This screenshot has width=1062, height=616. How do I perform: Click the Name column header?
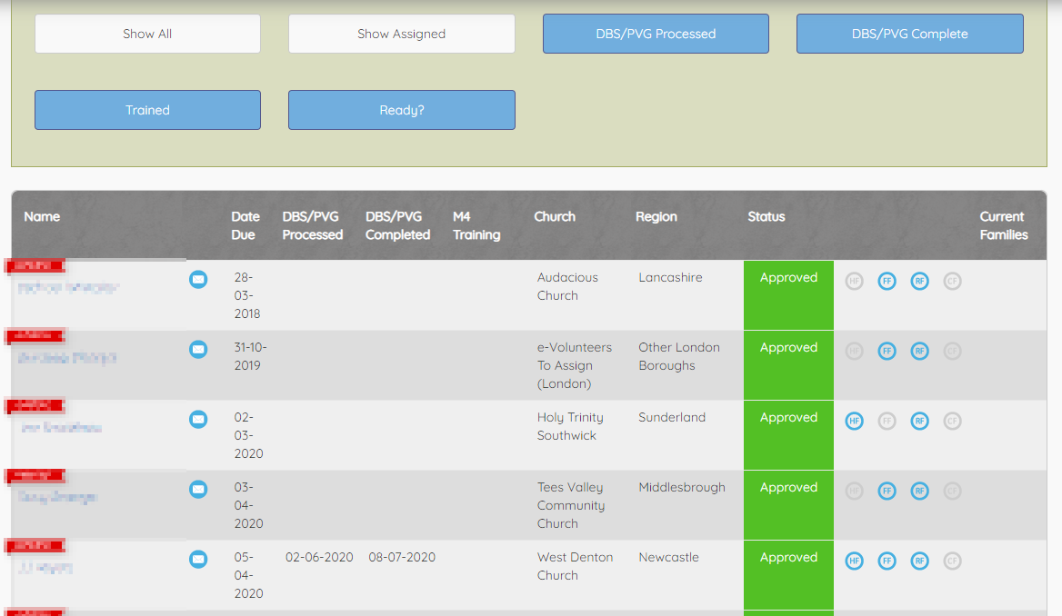42,216
